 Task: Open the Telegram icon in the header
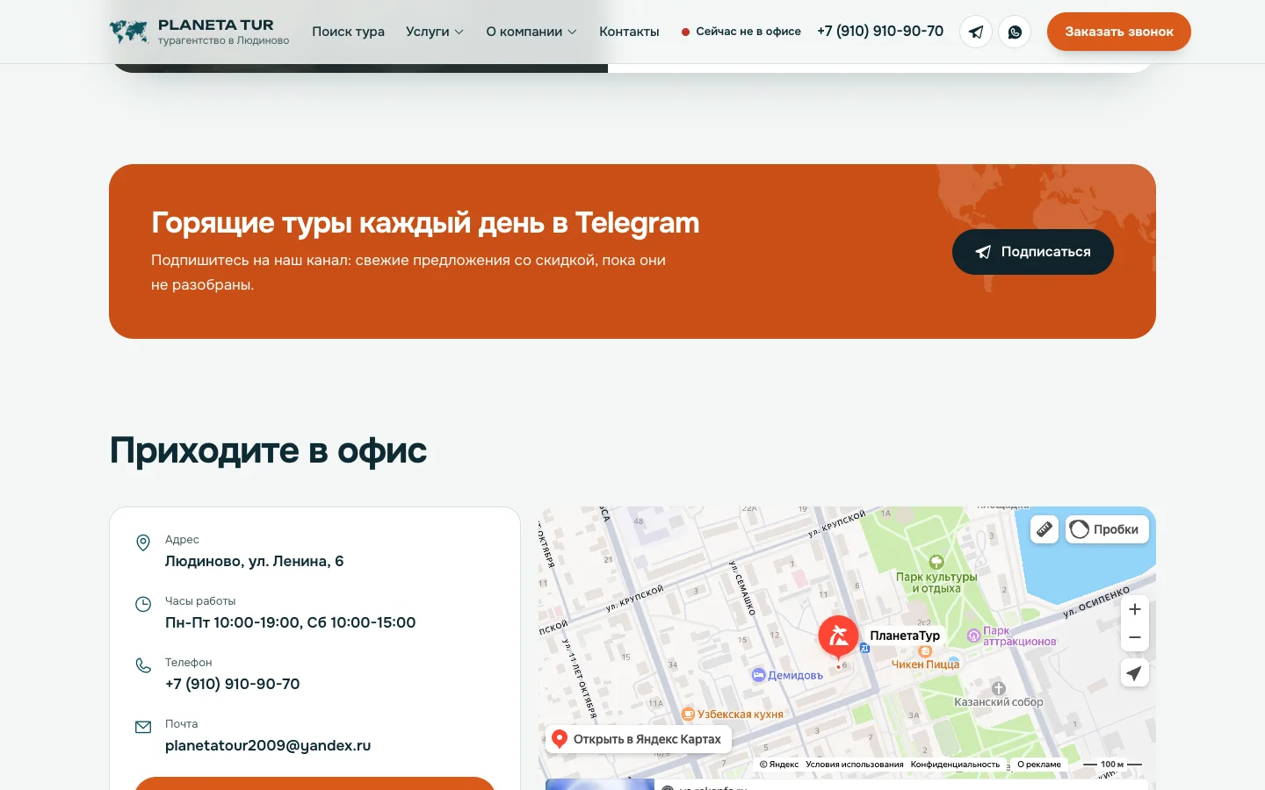click(976, 32)
